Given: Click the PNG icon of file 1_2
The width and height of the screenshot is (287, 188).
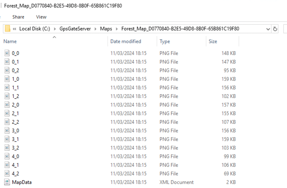Looking at the screenshot, I should 7,96.
